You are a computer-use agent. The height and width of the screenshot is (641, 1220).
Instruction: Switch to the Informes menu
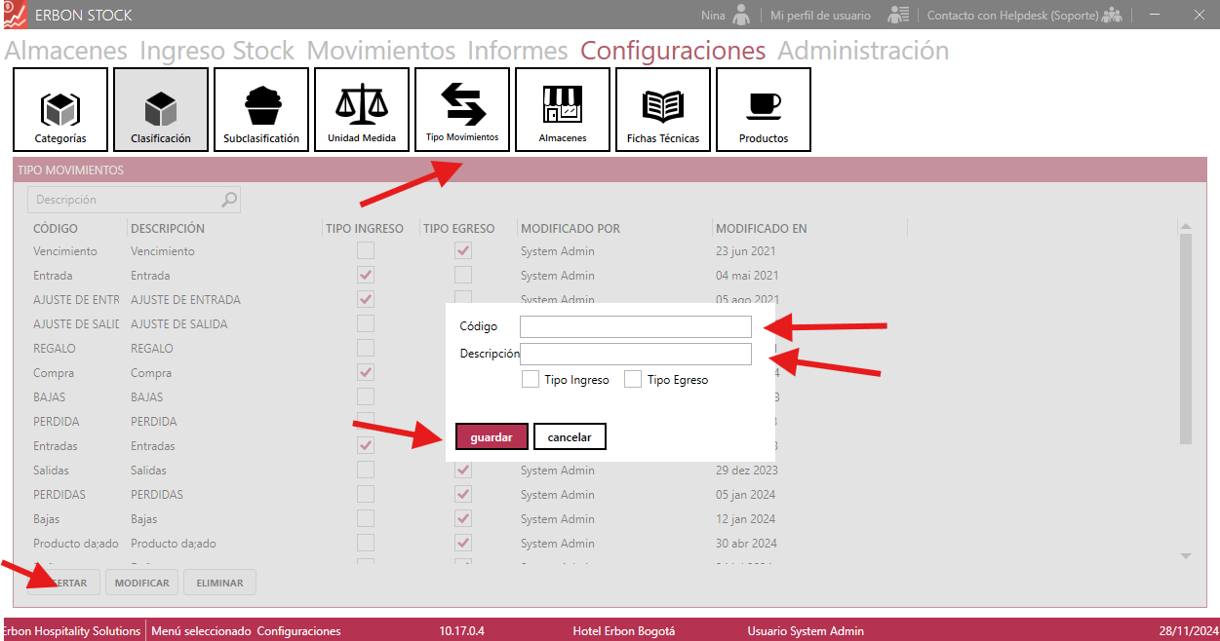pyautogui.click(x=517, y=51)
